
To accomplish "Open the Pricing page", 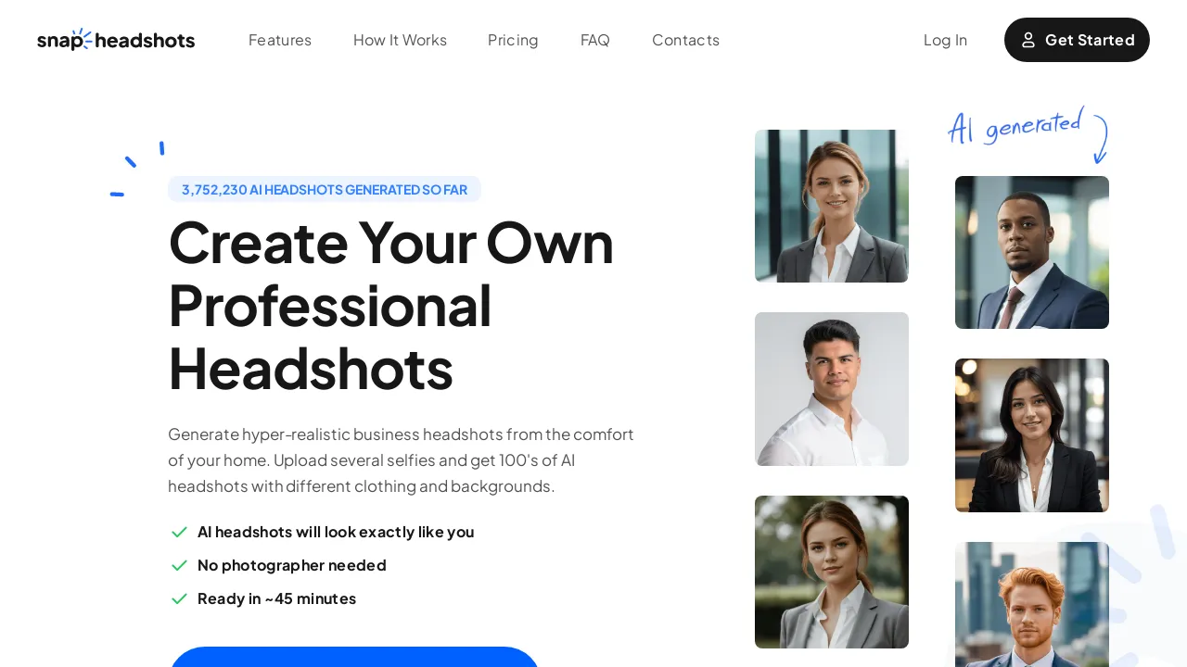I will click(x=513, y=40).
